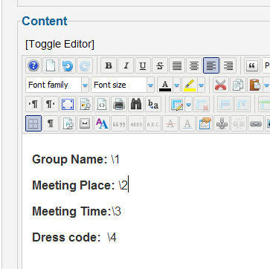
Task: Select the Align center button
Action: coord(194,65)
